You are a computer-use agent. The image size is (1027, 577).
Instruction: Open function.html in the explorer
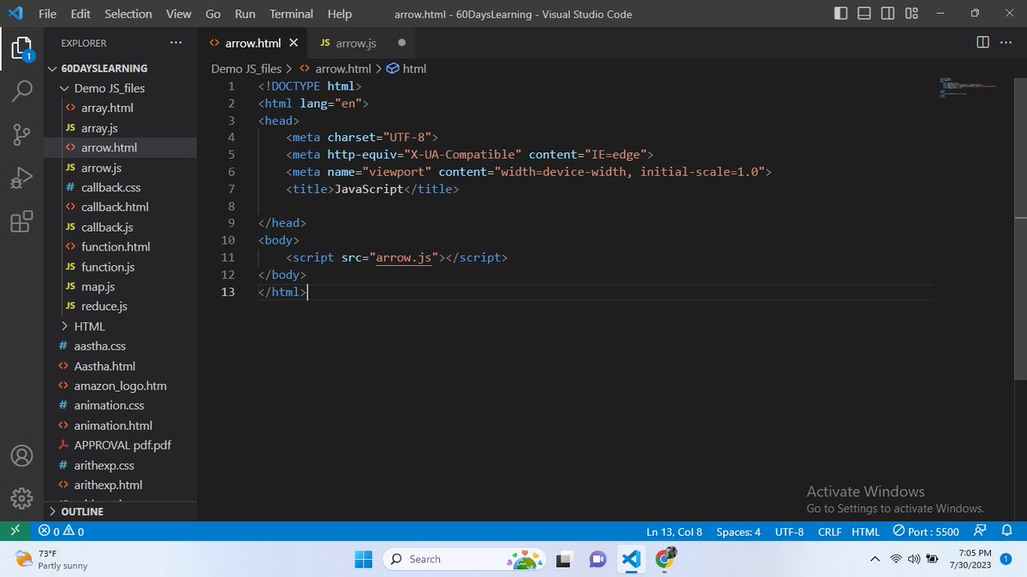click(x=116, y=246)
